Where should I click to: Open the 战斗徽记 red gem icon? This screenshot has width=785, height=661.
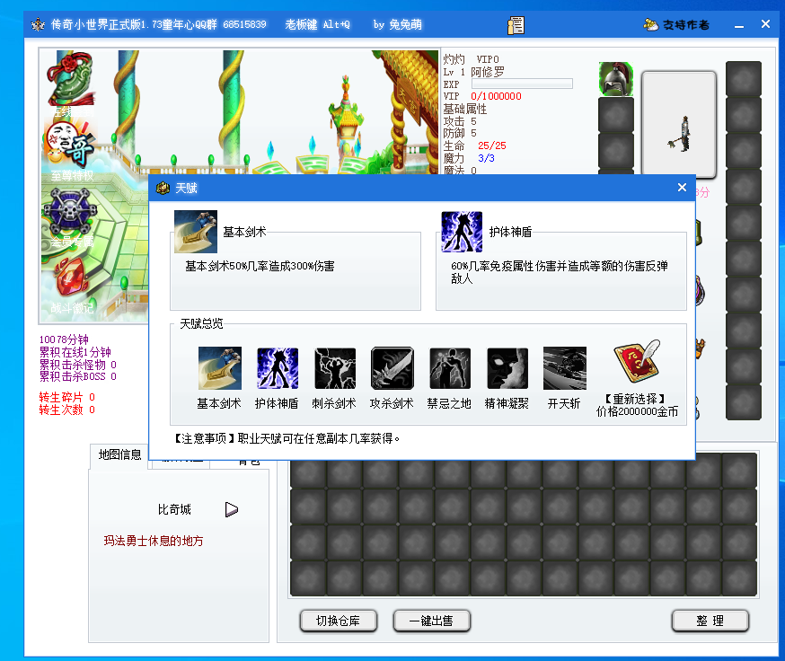[x=71, y=278]
